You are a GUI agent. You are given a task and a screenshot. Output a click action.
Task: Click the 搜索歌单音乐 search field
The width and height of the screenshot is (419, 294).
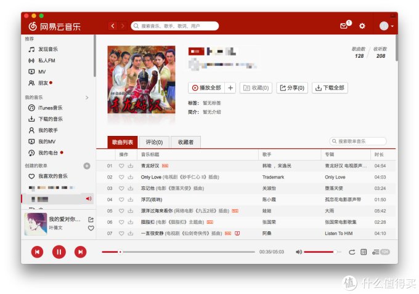(x=358, y=141)
